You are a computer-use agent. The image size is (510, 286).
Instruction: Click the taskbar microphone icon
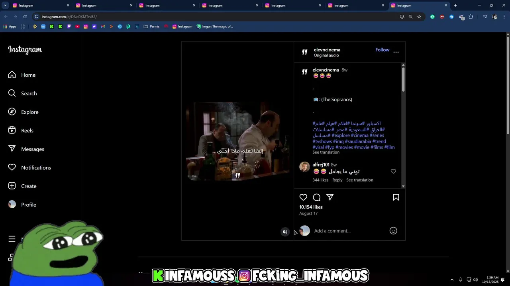click(461, 280)
